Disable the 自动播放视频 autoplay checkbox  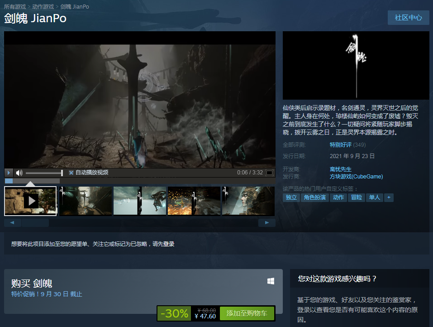[x=71, y=173]
